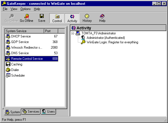Click the Save floppy disk icon
Viewport: 168px width, 123px height.
pyautogui.click(x=42, y=16)
